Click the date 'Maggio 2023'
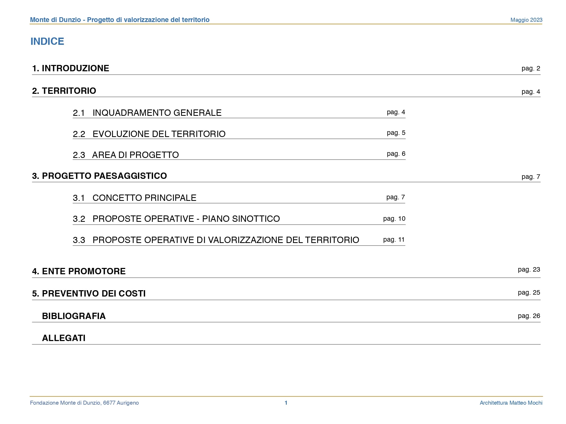Viewport: 566px width, 424px height. click(526, 20)
